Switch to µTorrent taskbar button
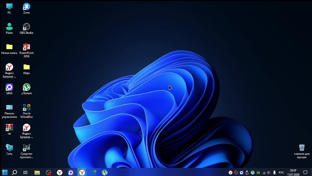This screenshot has height=176, width=312. [x=105, y=173]
